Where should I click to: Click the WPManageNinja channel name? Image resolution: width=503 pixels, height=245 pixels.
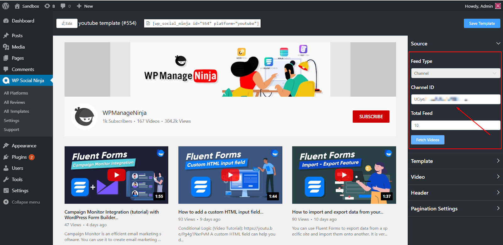(x=124, y=113)
